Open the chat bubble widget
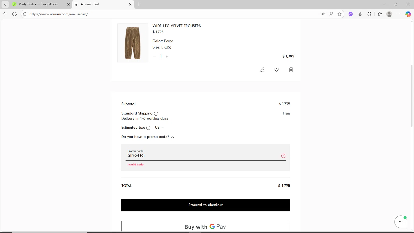The height and width of the screenshot is (233, 414). (x=401, y=222)
